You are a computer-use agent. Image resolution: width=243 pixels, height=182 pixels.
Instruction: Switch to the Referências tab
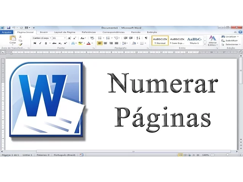89,32
